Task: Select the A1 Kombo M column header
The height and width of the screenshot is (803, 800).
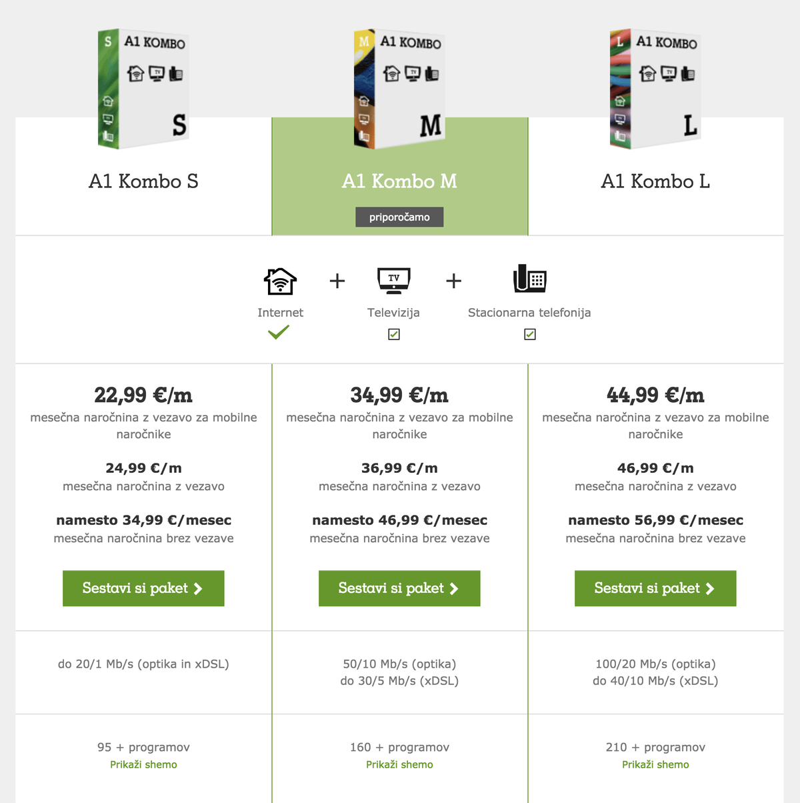Action: click(399, 181)
